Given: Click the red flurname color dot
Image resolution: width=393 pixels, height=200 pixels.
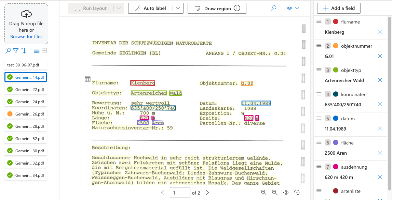Looking at the screenshot, I should click(336, 22).
